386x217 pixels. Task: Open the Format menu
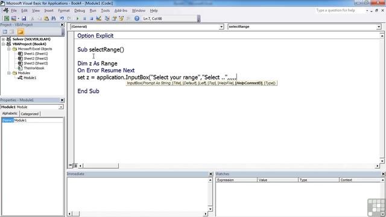pos(64,11)
